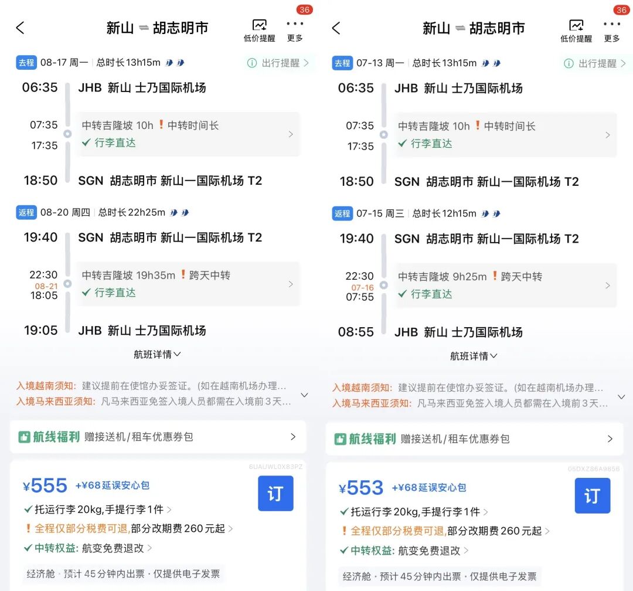Viewport: 633px width, 591px height.
Task: Select the 返程 08-20 return segment label
Action: click(x=26, y=212)
